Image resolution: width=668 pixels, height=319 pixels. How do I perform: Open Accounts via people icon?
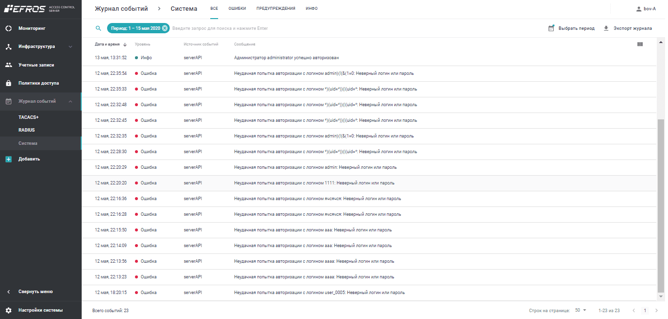(x=8, y=65)
